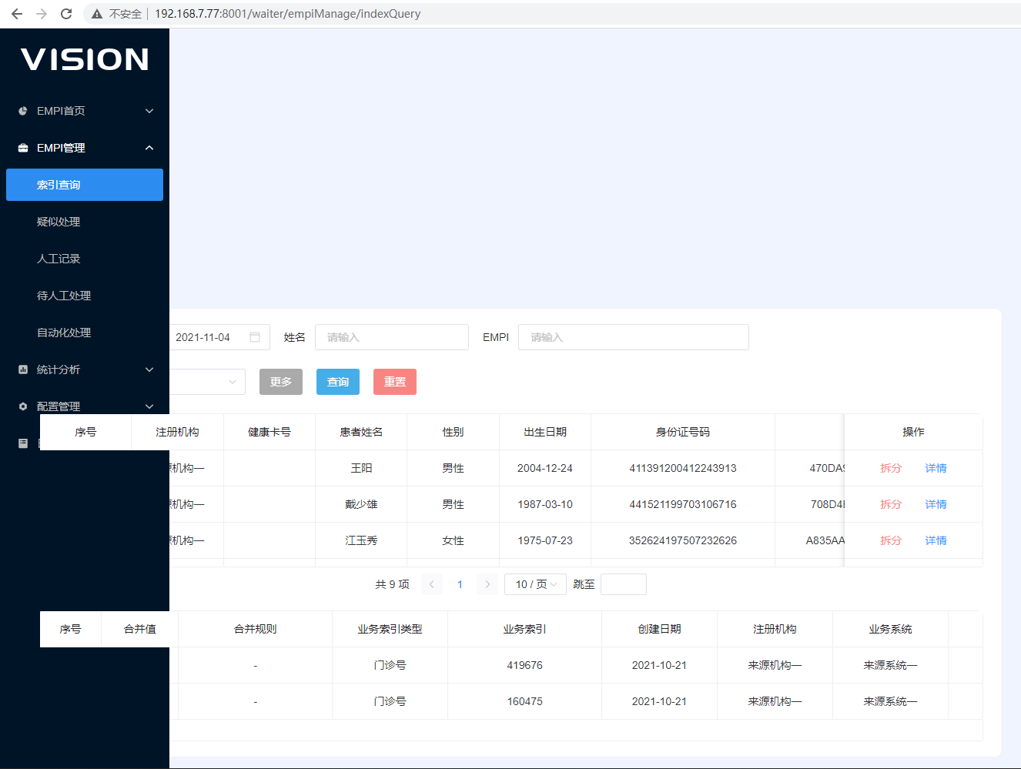Image resolution: width=1021 pixels, height=769 pixels.
Task: Select 索引查询 in the sidebar
Action: (85, 185)
